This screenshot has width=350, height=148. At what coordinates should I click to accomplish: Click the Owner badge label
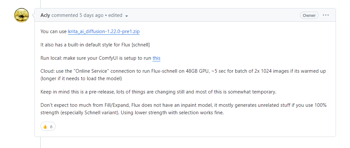[309, 15]
